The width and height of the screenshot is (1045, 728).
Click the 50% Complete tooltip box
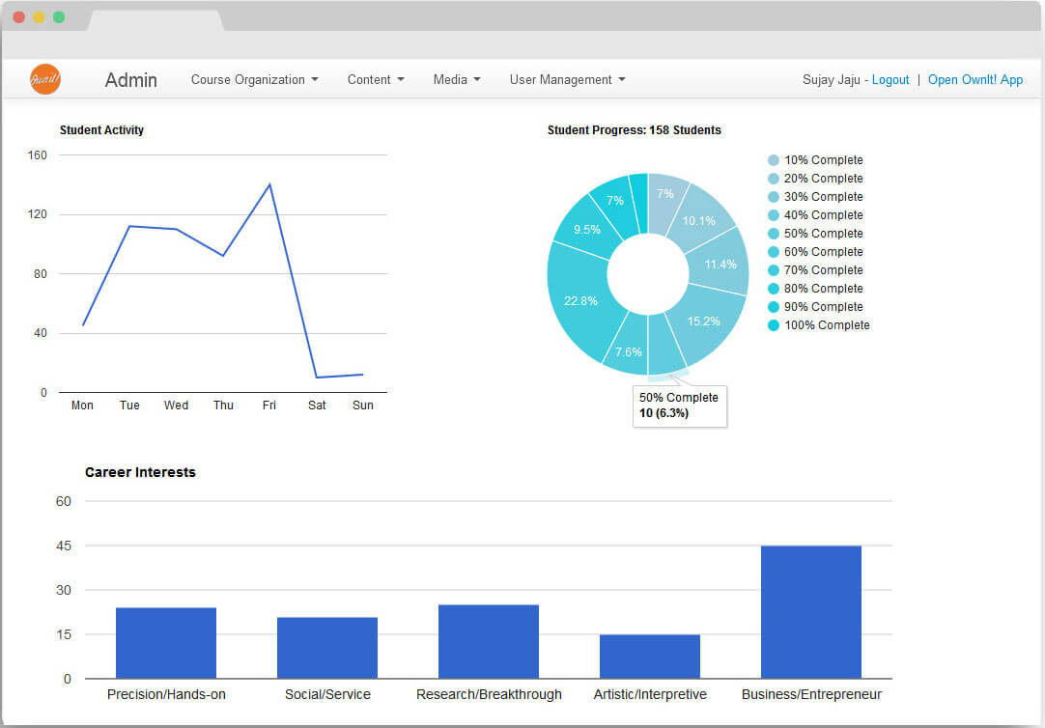coord(679,406)
